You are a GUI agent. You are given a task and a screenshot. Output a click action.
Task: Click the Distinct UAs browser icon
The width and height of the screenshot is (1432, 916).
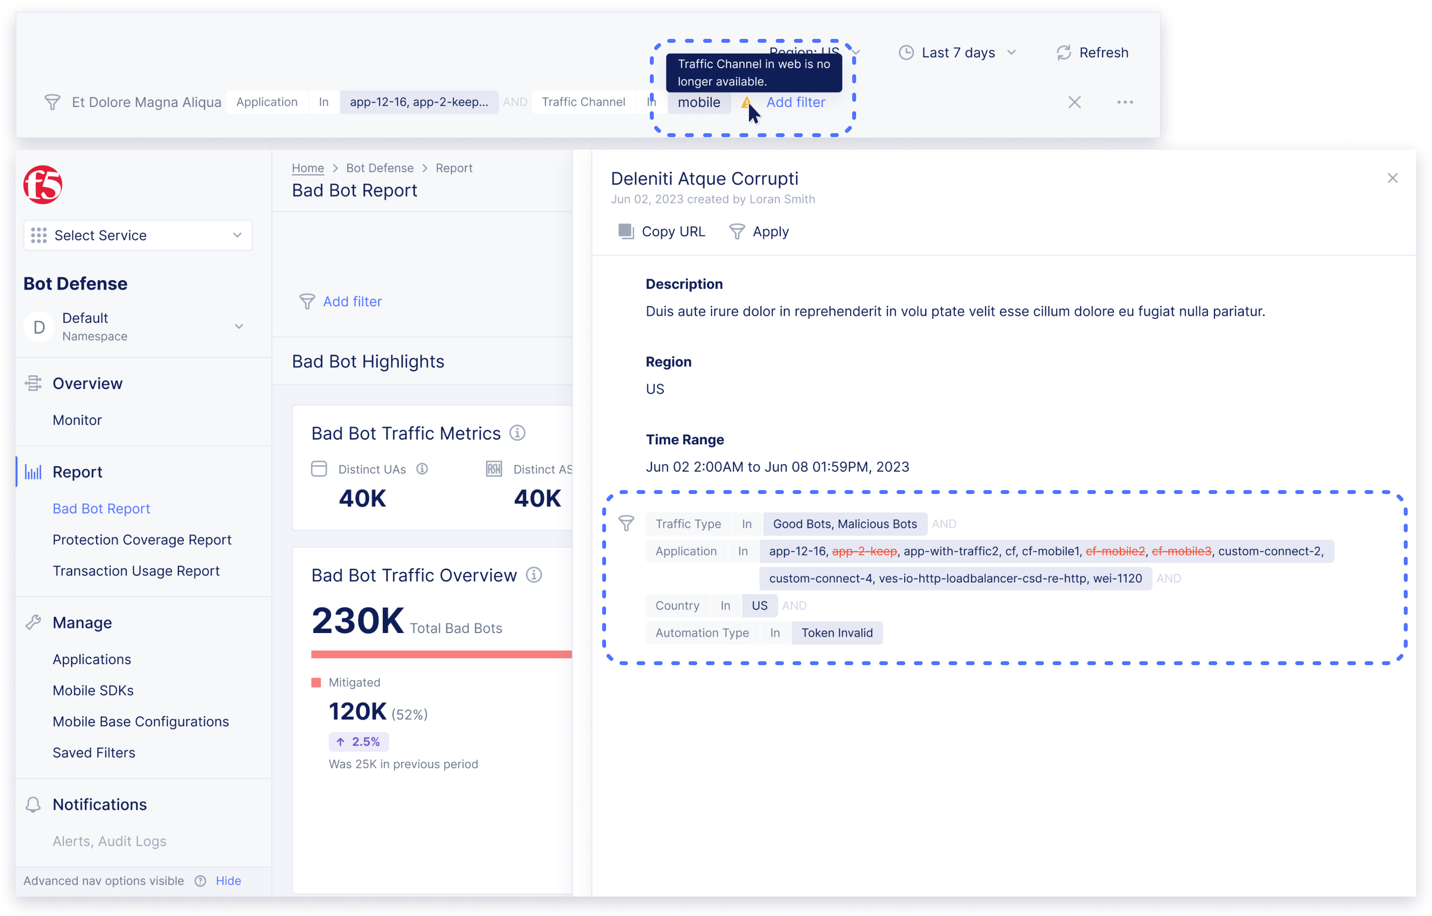[320, 469]
